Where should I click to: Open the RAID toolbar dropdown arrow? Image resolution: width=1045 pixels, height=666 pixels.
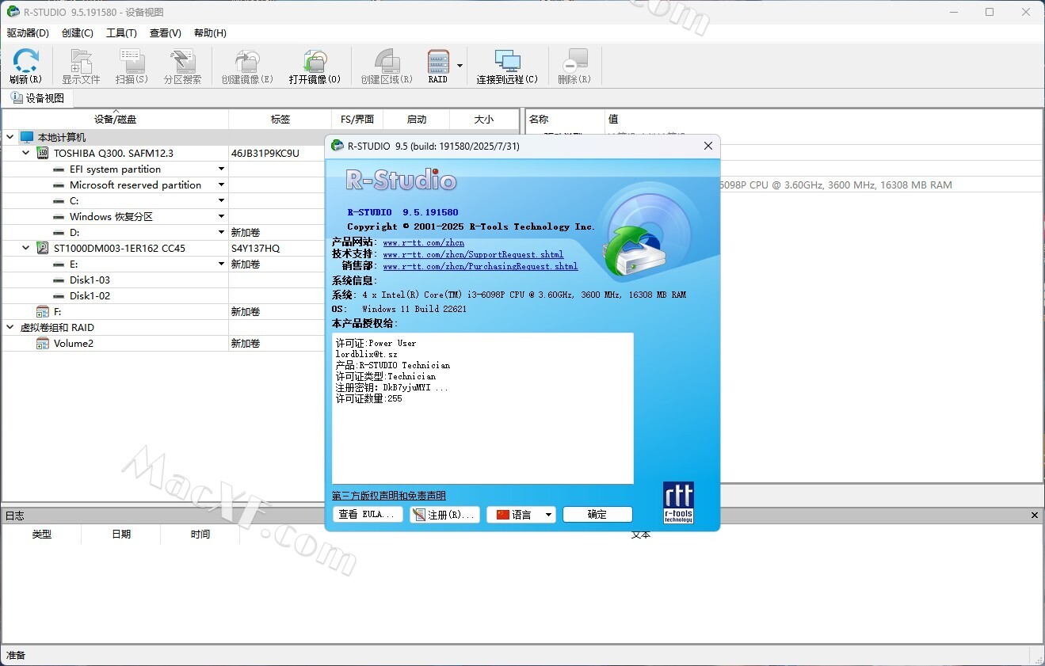[x=460, y=66]
